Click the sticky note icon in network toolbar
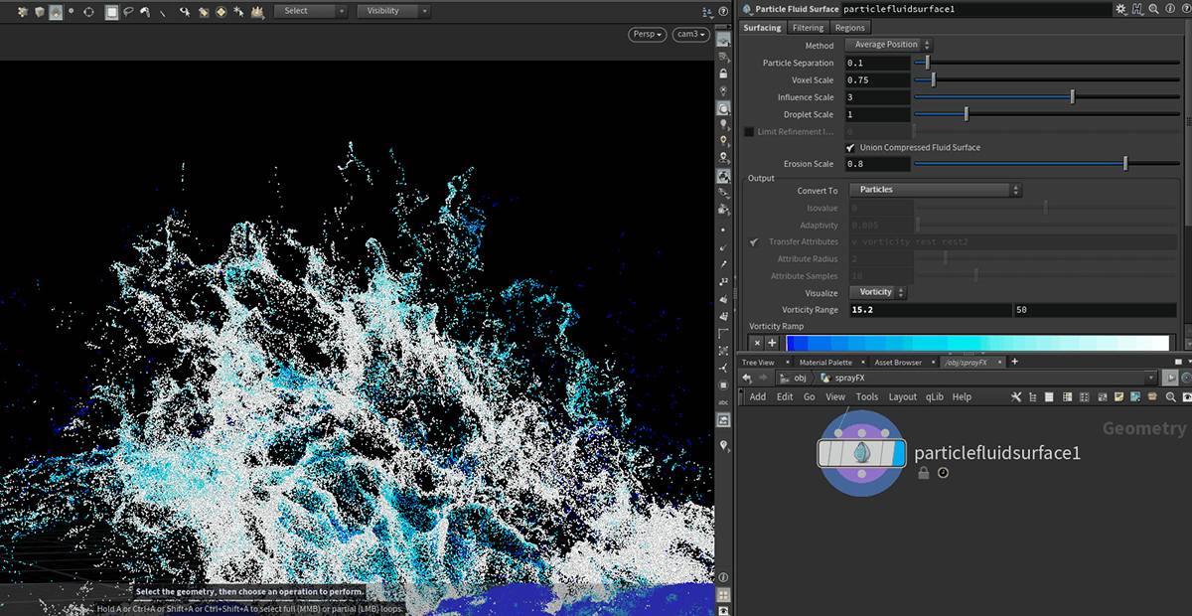Viewport: 1192px width, 616px height. point(1118,397)
